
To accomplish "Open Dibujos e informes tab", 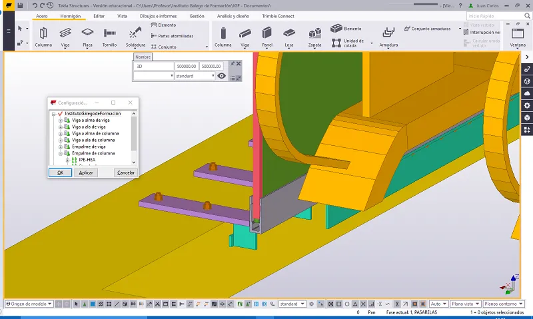I will pos(158,16).
